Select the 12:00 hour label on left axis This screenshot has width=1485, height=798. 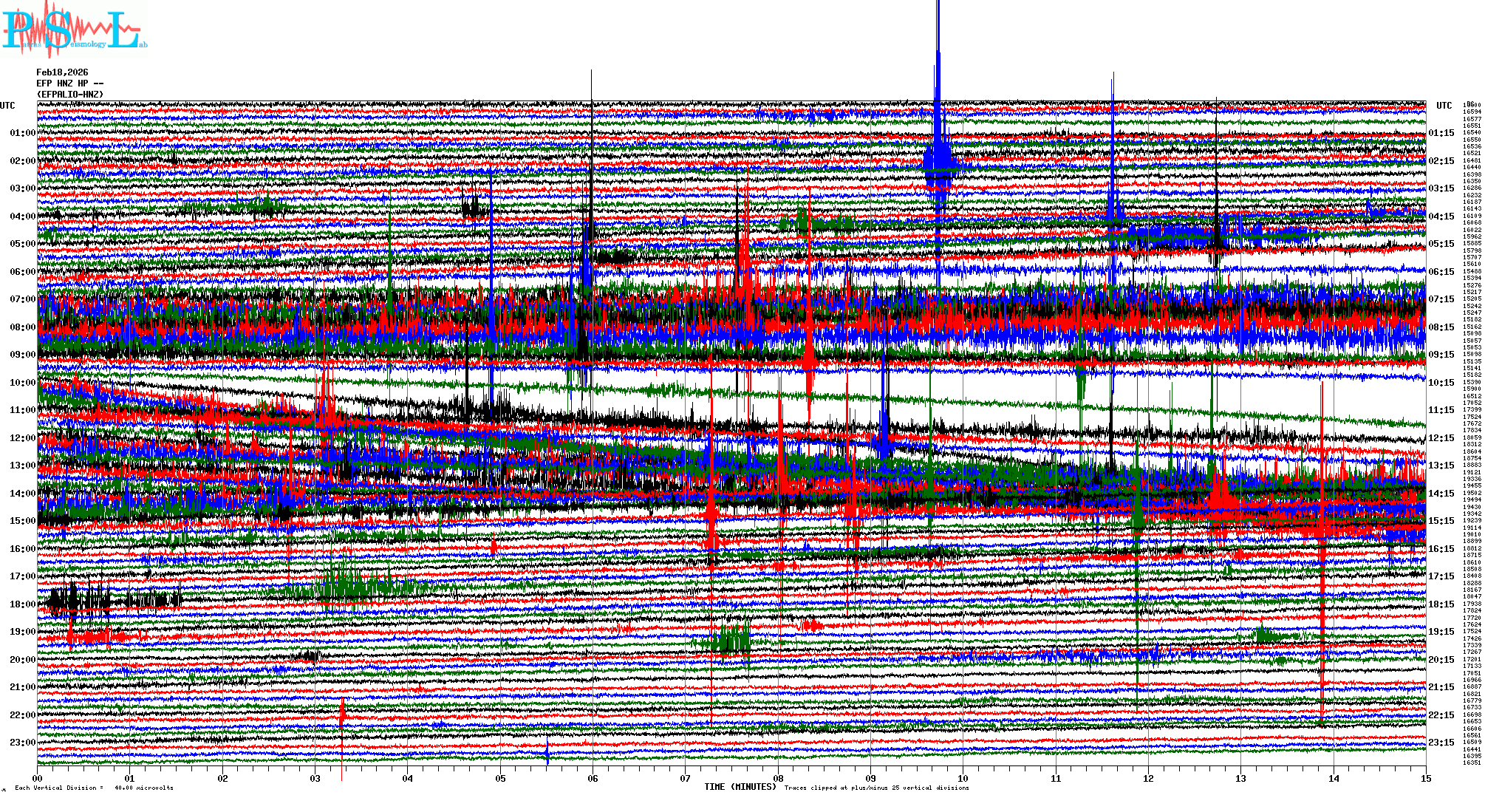click(22, 438)
